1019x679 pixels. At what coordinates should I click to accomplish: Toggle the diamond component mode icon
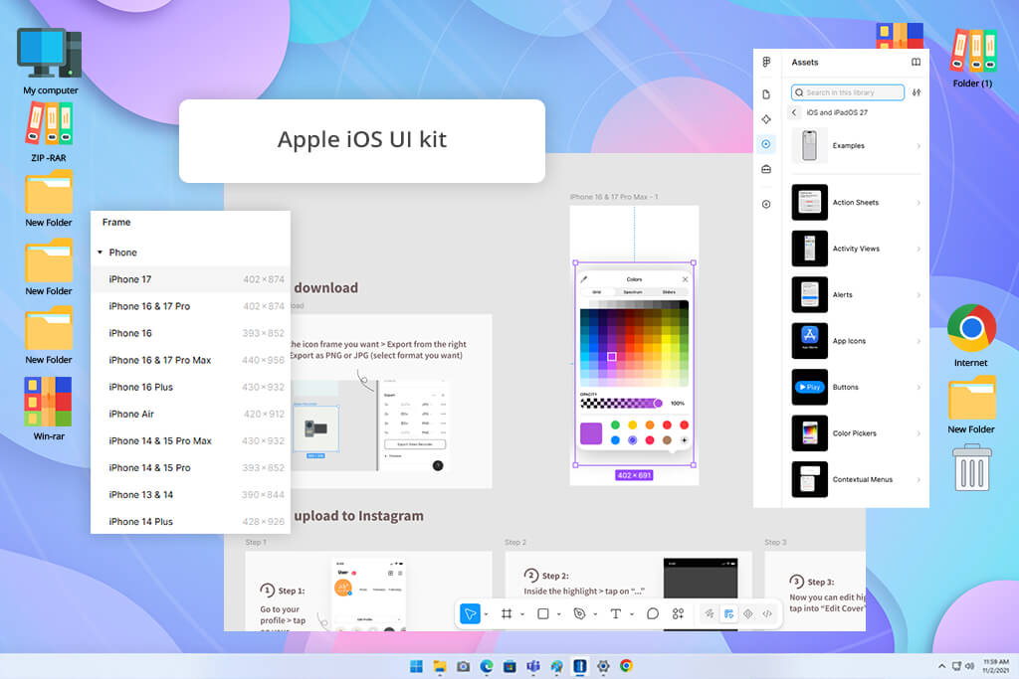[748, 613]
